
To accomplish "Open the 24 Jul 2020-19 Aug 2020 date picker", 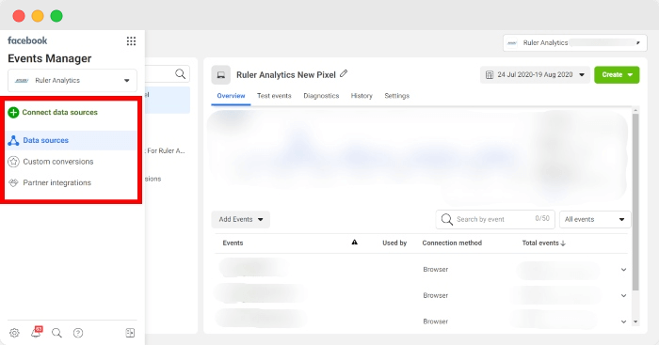I will coord(535,74).
